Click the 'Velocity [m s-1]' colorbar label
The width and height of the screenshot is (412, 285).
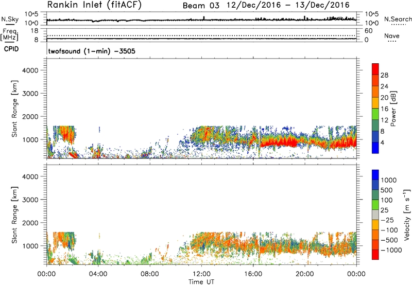[407, 215]
